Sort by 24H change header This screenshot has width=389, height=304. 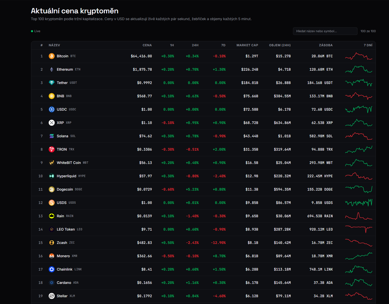pyautogui.click(x=195, y=45)
